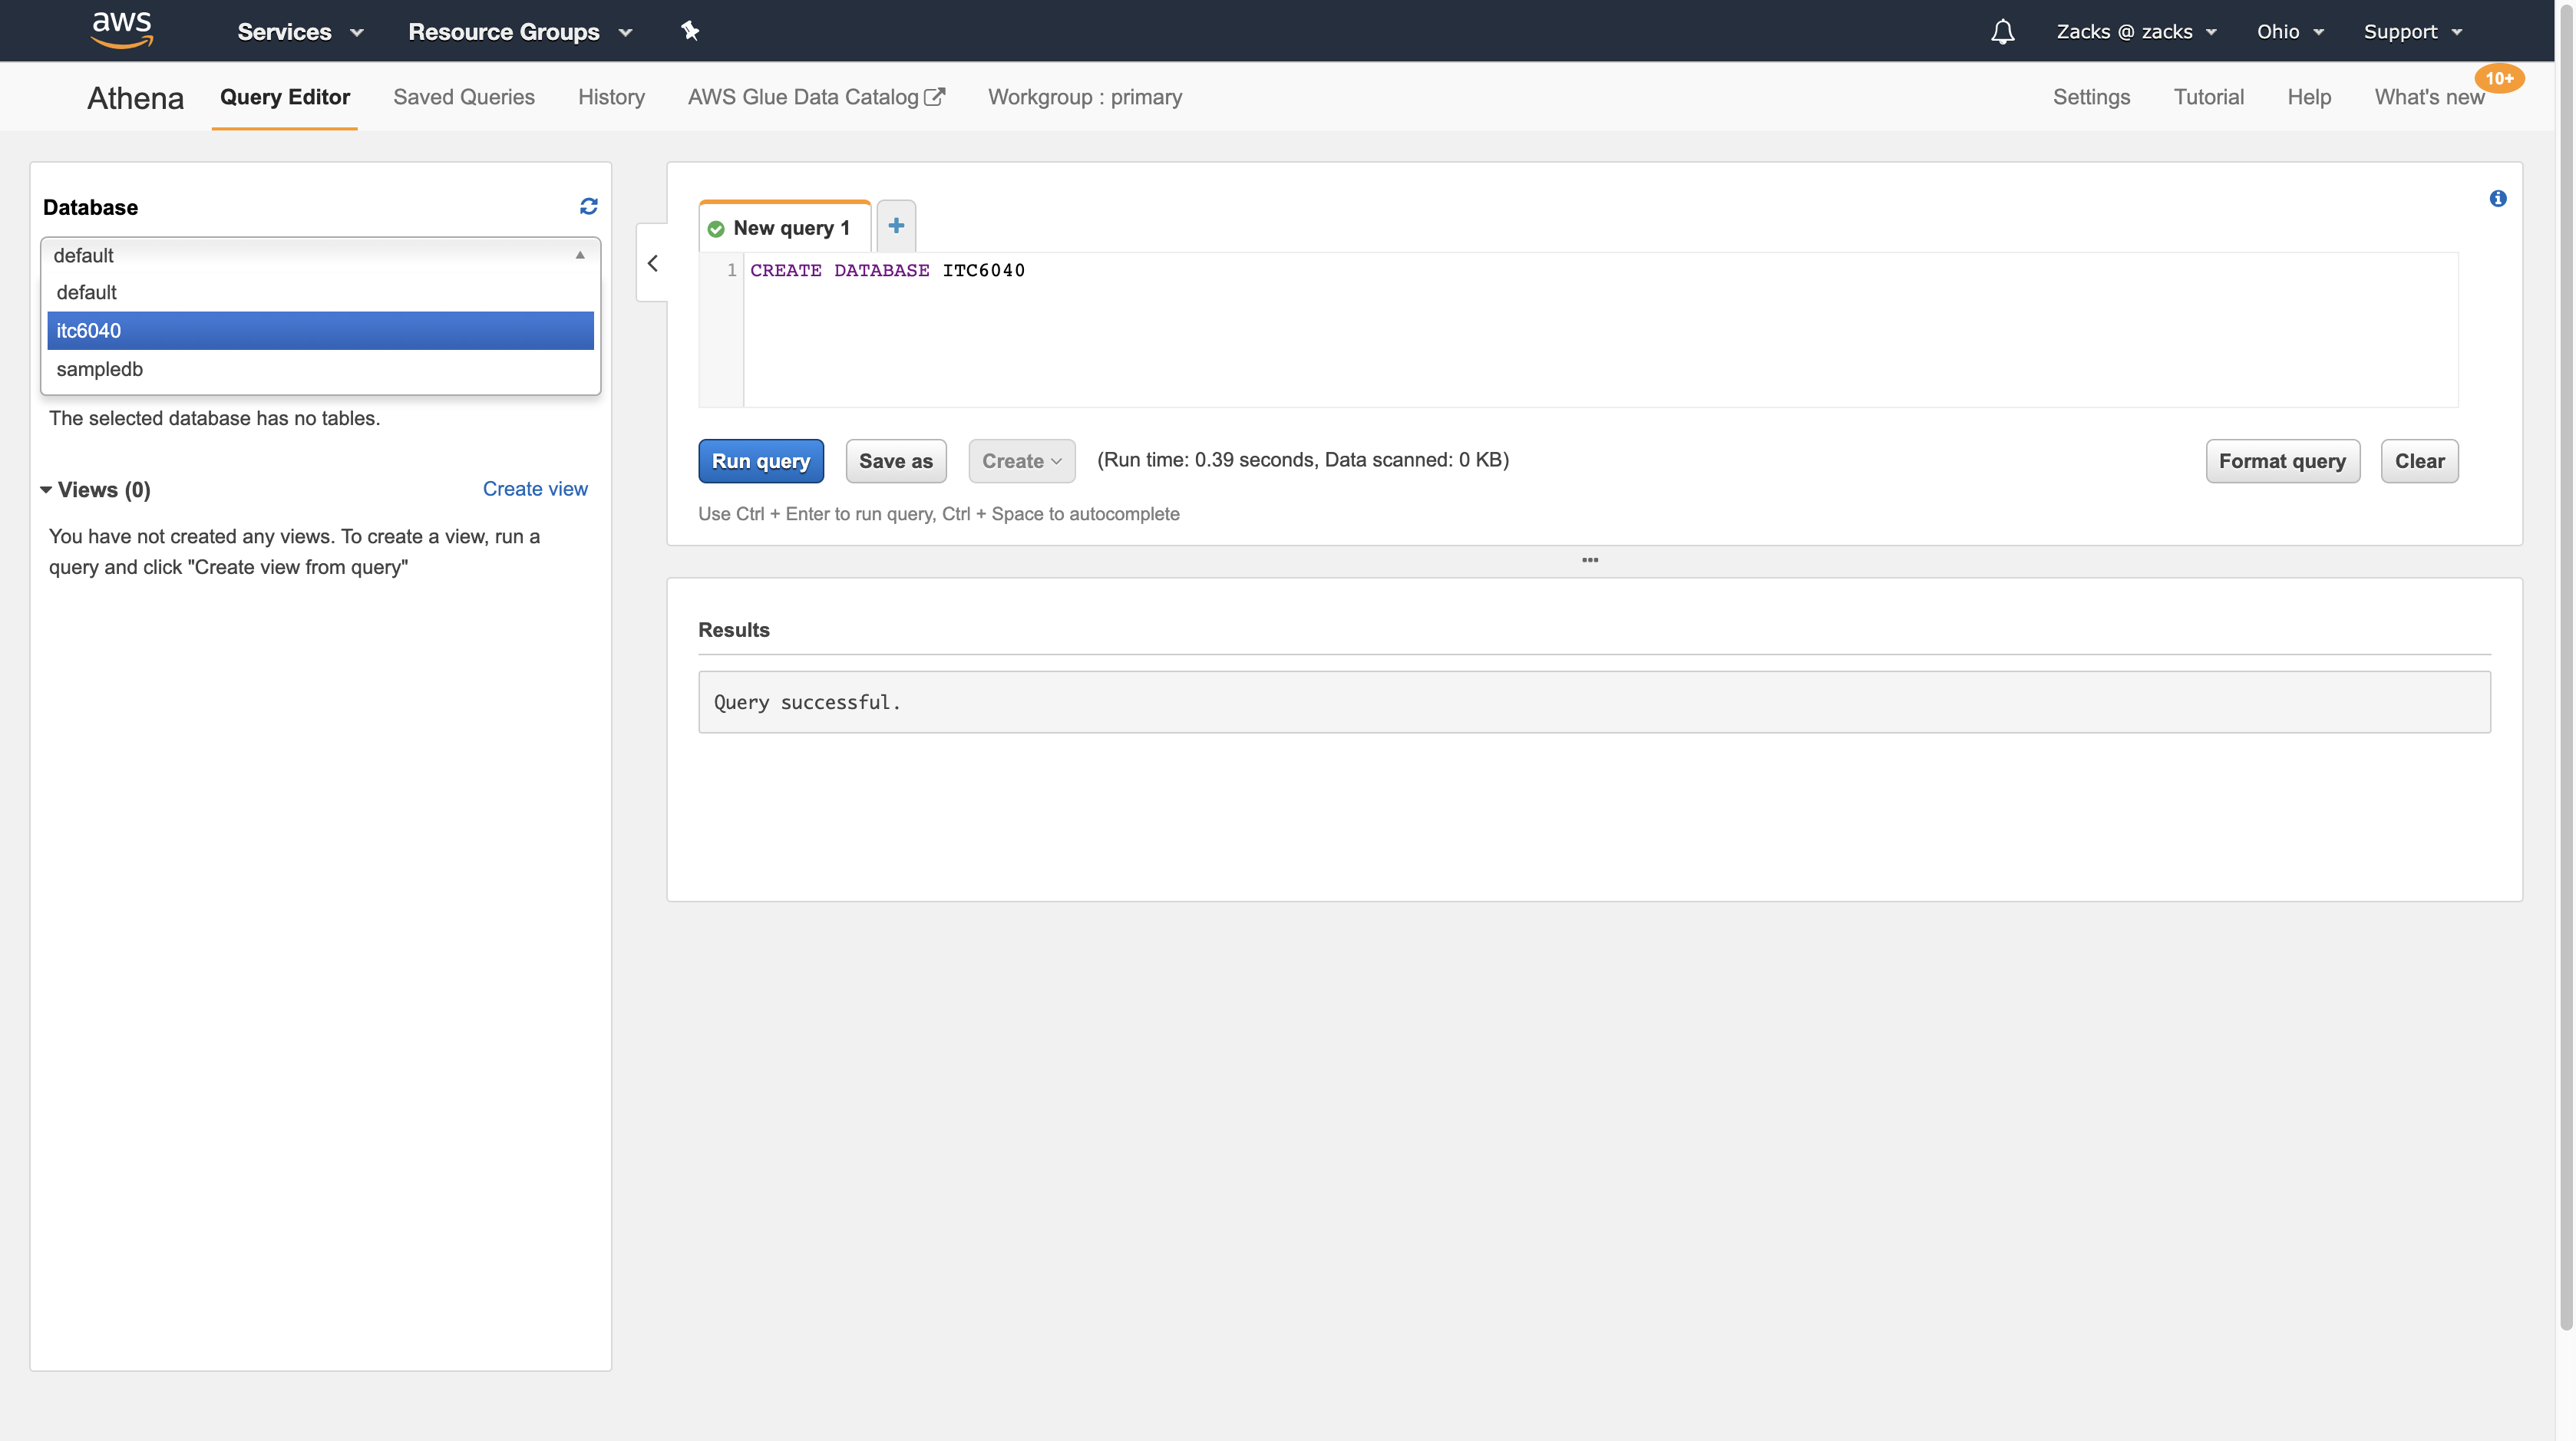2576x1441 pixels.
Task: Switch to the Saved Queries tab
Action: pyautogui.click(x=464, y=97)
